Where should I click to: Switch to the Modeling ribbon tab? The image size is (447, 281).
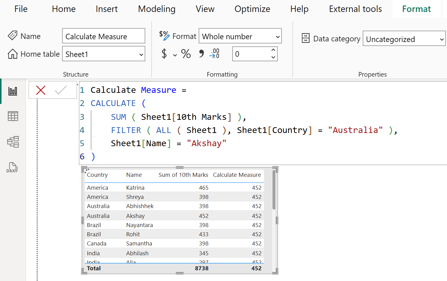pos(156,9)
